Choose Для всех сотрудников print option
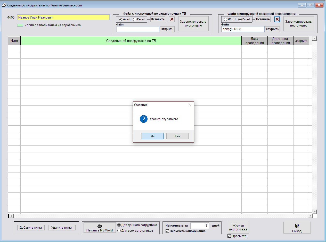This screenshot has width=326, height=242. (119, 231)
